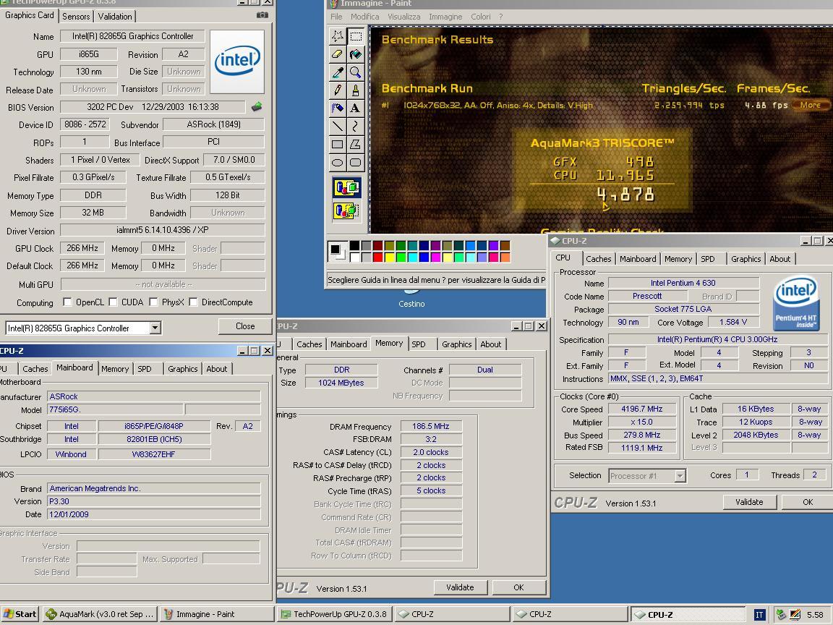Pick the bright red color swatch
The image size is (833, 625).
pyautogui.click(x=377, y=258)
